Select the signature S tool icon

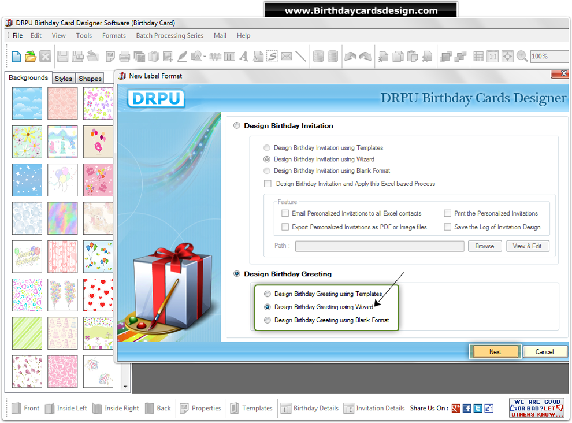[x=272, y=57]
